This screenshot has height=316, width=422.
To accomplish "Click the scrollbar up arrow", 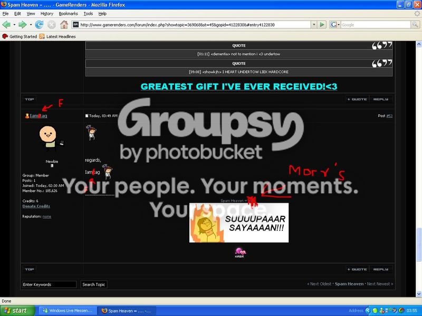I will point(419,45).
